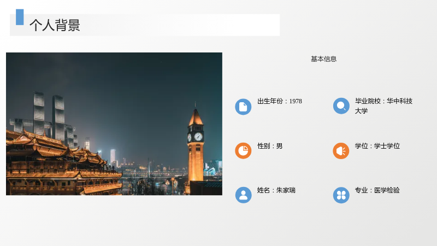This screenshot has width=437, height=246.
Task: Select the 个人背景 slide title
Action: pyautogui.click(x=55, y=25)
